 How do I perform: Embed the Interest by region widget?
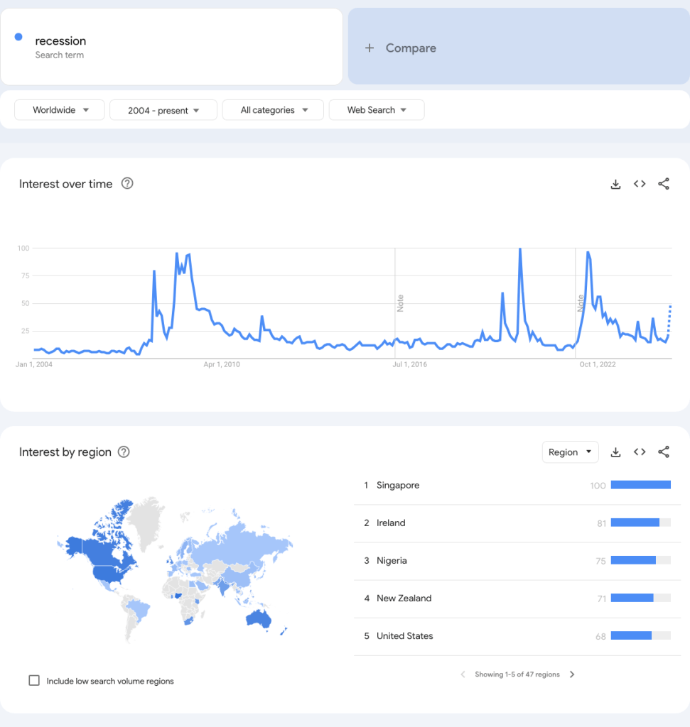(640, 452)
